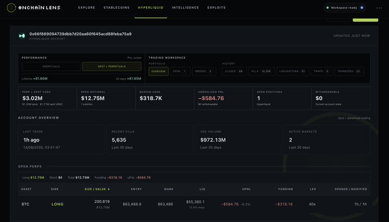Click the Last Trade 1h ago card
Viewport: 389px width, 222px height.
(61, 140)
